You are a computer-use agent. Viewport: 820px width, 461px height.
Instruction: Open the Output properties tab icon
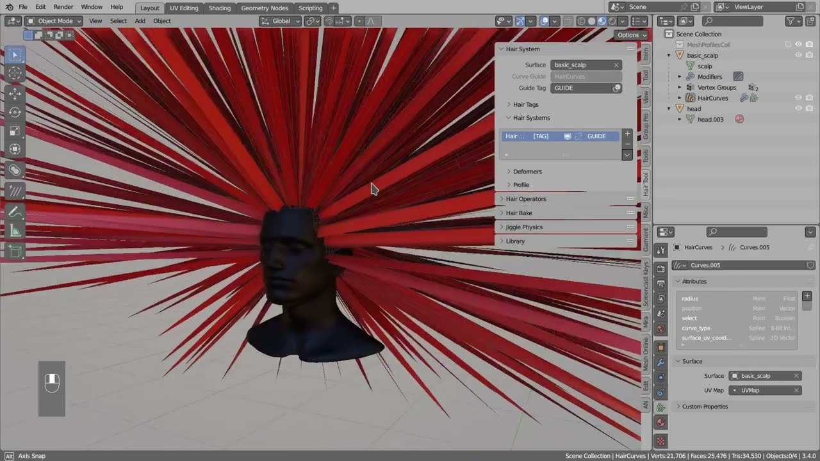660,283
